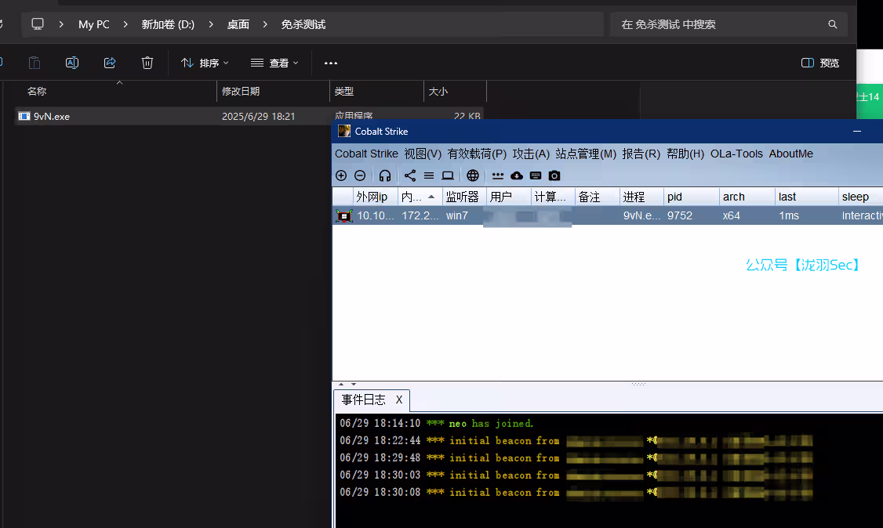Click the disconnect minus icon
The width and height of the screenshot is (883, 528).
360,175
